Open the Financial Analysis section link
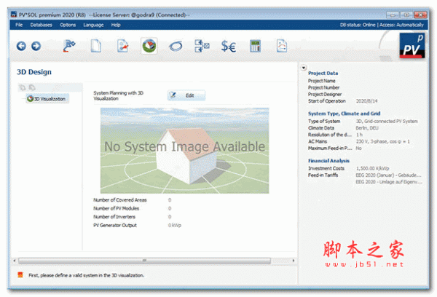The image size is (437, 297). click(328, 160)
